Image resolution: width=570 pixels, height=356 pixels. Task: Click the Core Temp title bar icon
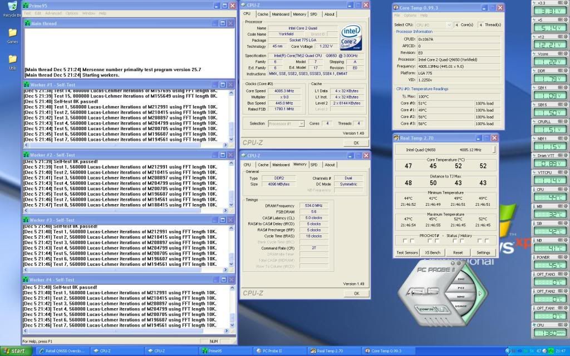[x=396, y=7]
